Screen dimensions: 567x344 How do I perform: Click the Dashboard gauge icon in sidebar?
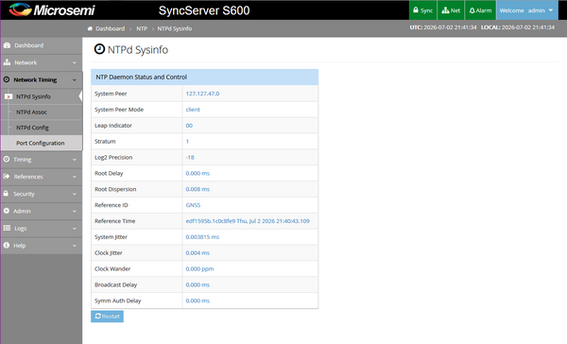tap(7, 45)
